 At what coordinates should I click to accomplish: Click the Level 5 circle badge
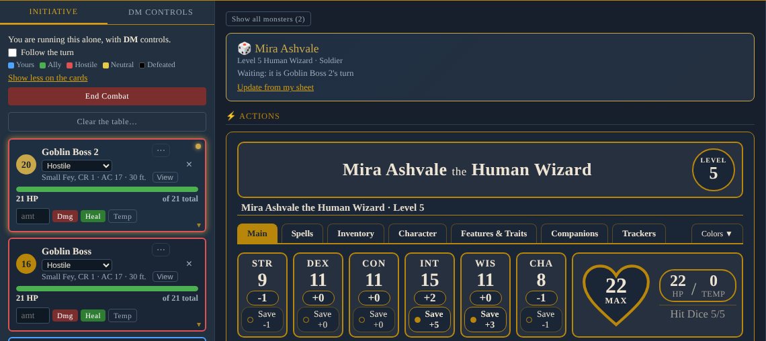click(x=713, y=169)
